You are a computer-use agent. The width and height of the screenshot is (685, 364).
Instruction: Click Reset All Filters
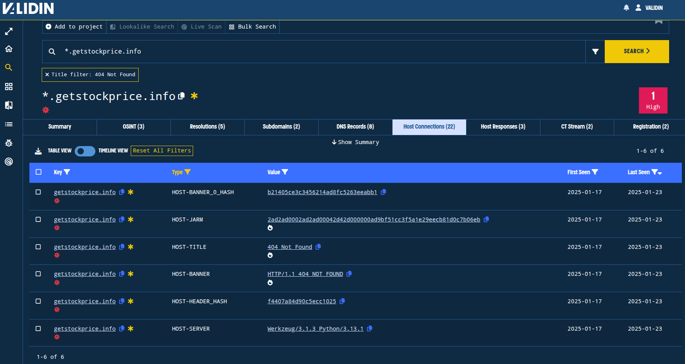pyautogui.click(x=162, y=151)
